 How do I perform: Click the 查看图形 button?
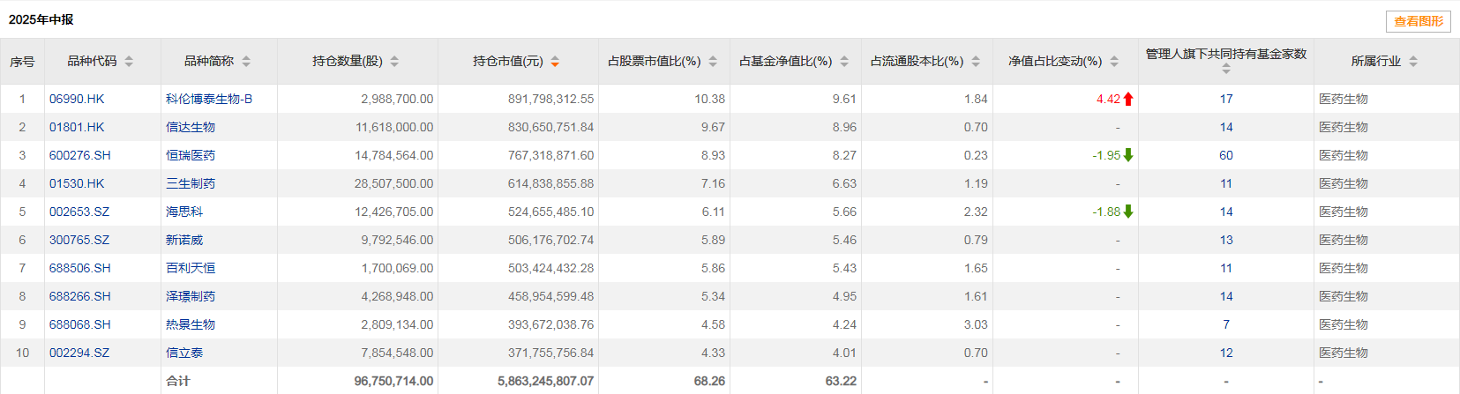point(1419,21)
